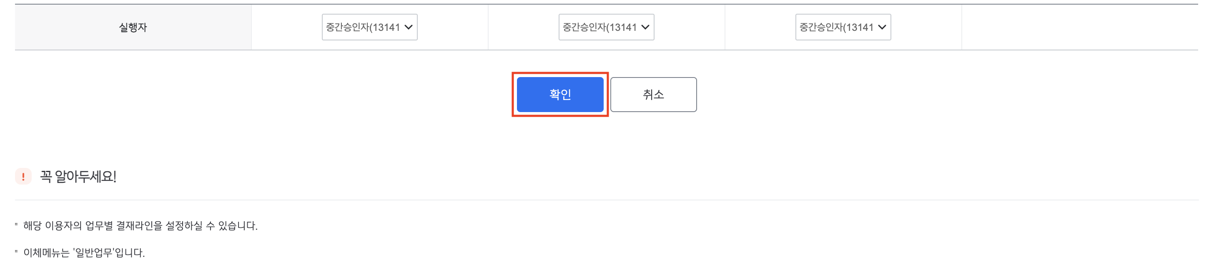1214x275 pixels.
Task: Click the chevron on the second 중간승인자 dropdown
Action: click(x=645, y=27)
